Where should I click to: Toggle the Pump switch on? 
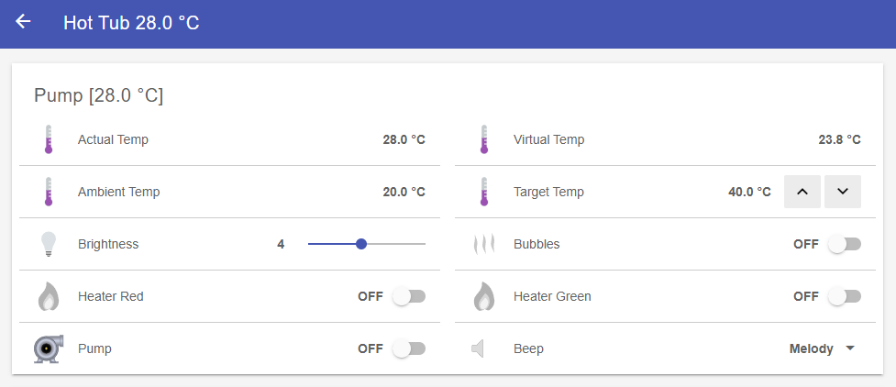(x=408, y=349)
